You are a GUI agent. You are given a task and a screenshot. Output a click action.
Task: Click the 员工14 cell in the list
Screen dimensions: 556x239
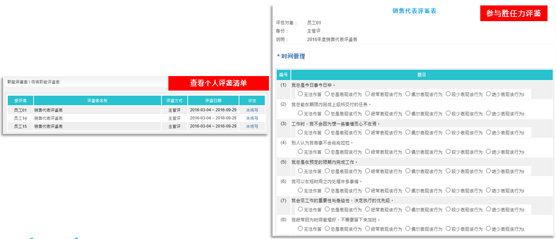click(x=21, y=118)
